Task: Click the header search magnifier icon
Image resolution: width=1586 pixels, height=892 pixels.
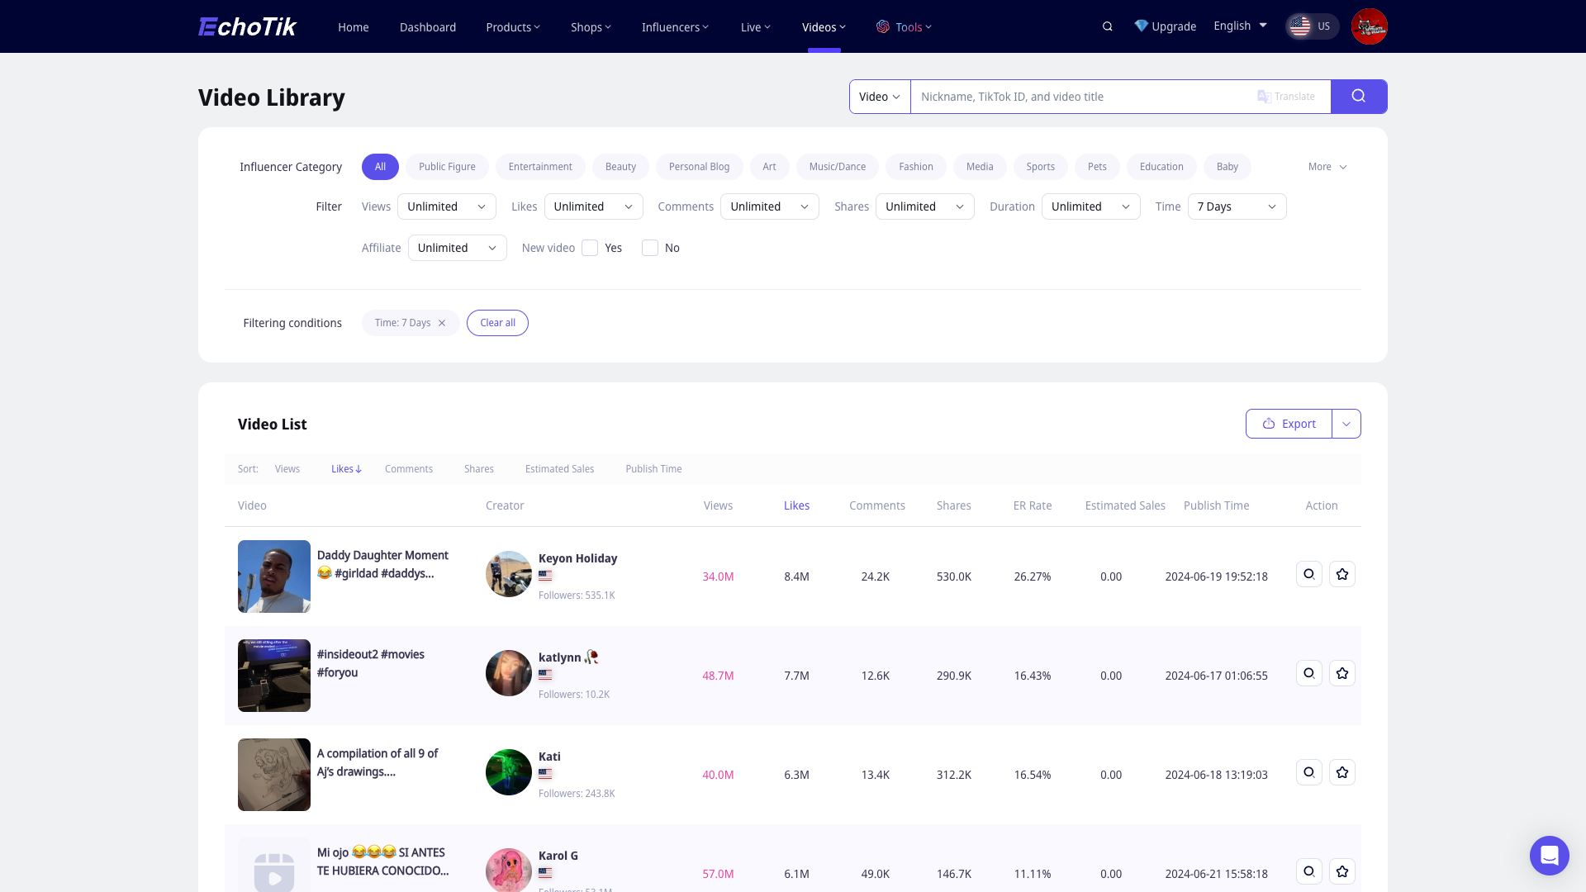Action: (1108, 26)
